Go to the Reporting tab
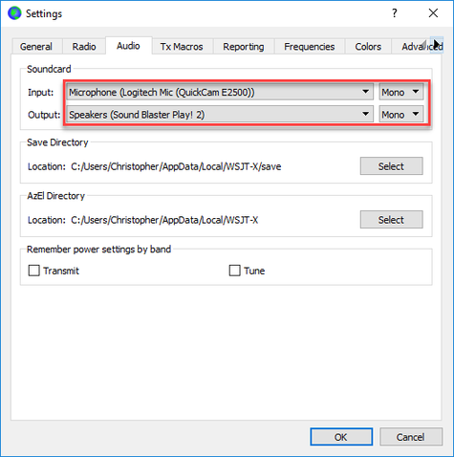 click(244, 47)
